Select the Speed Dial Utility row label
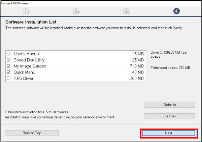202x142 pixels. (x=29, y=60)
